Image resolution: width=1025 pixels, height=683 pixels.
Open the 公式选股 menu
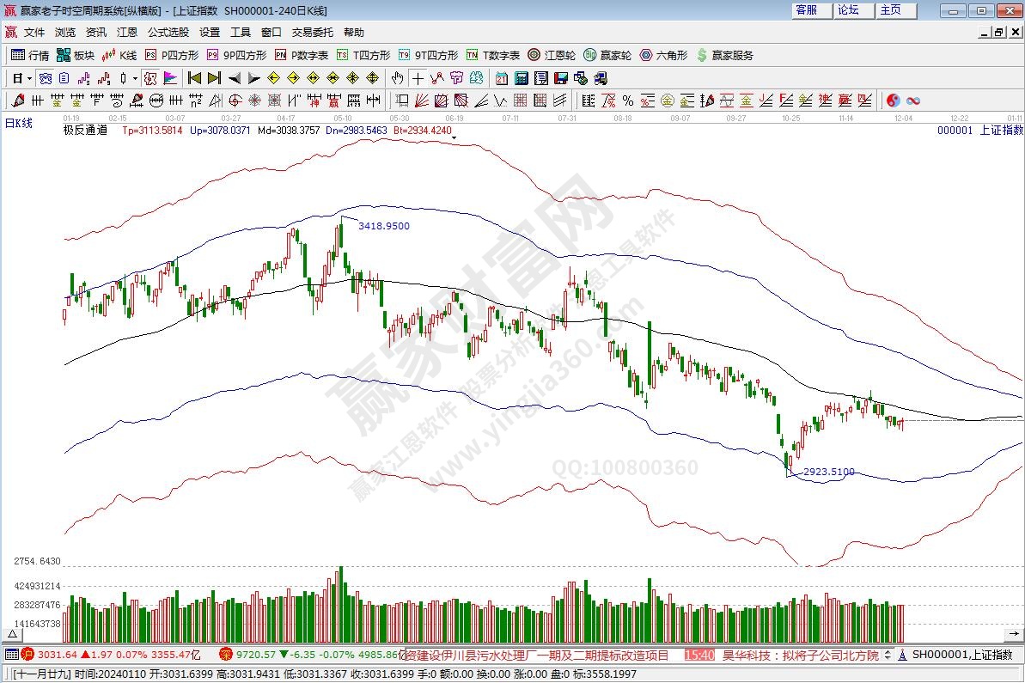coord(168,33)
